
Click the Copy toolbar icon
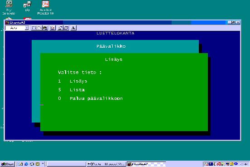pyautogui.click(x=39, y=28)
